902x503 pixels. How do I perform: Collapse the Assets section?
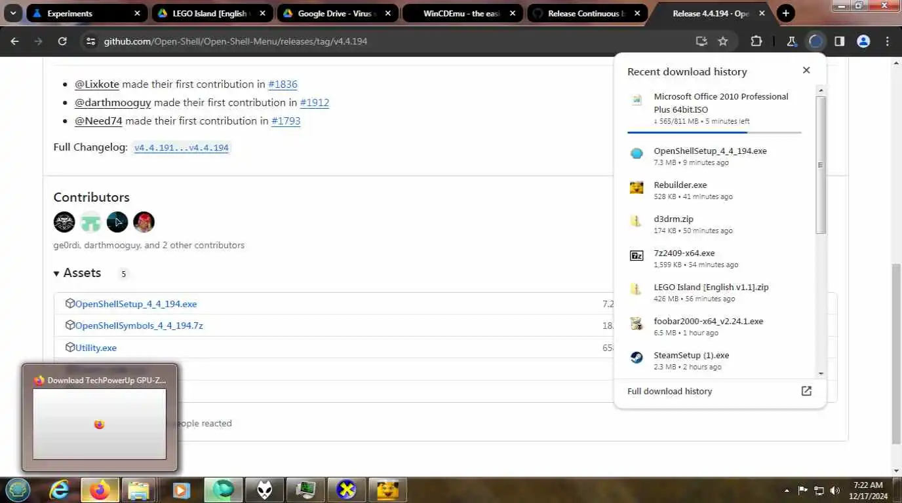pyautogui.click(x=77, y=272)
